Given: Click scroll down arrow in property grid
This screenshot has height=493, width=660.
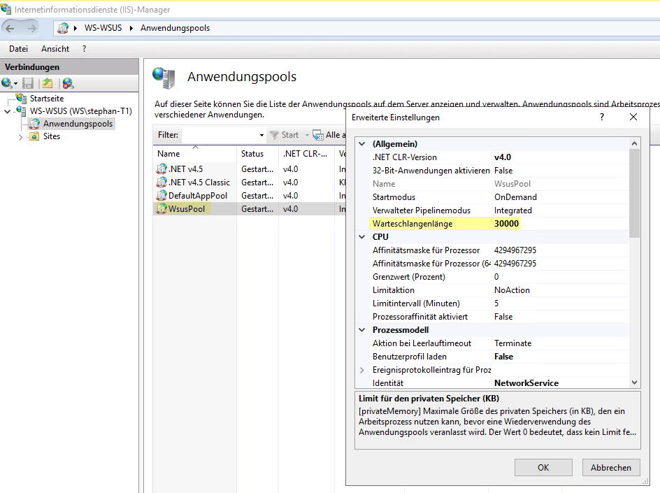Looking at the screenshot, I should (x=634, y=383).
